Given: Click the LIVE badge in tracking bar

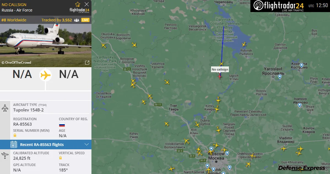Looking at the screenshot, I should [x=85, y=20].
